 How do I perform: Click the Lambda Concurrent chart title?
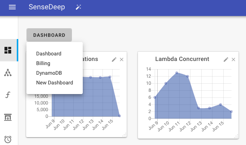(x=182, y=59)
